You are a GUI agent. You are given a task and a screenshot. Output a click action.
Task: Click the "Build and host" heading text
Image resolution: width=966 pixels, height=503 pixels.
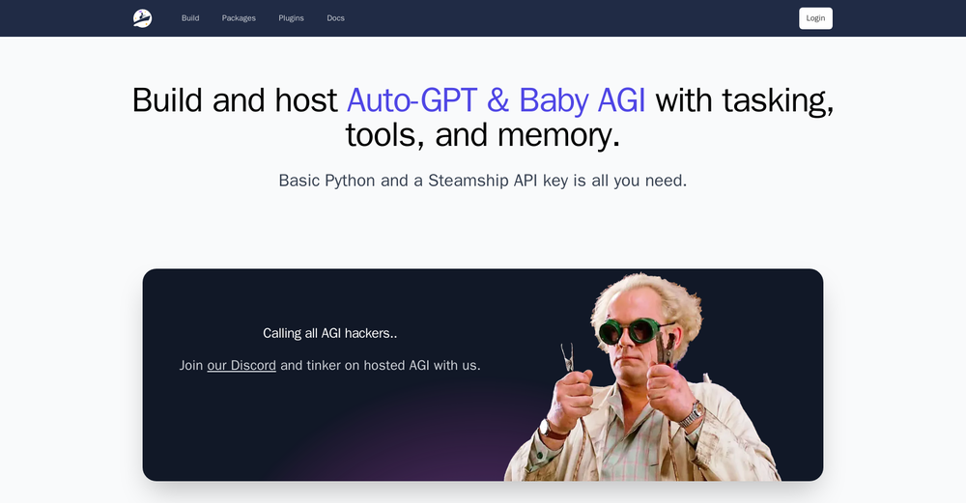pos(235,100)
